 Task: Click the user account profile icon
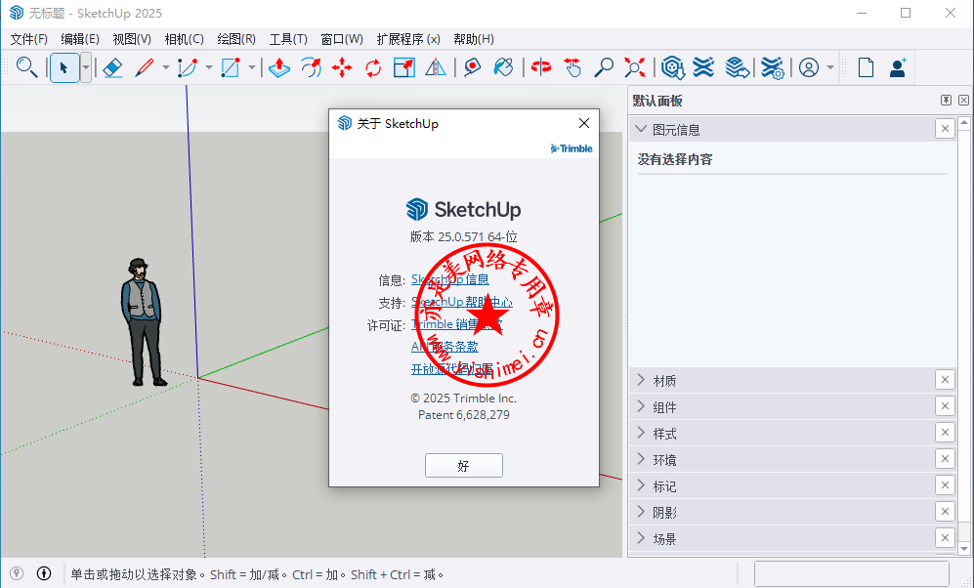809,67
